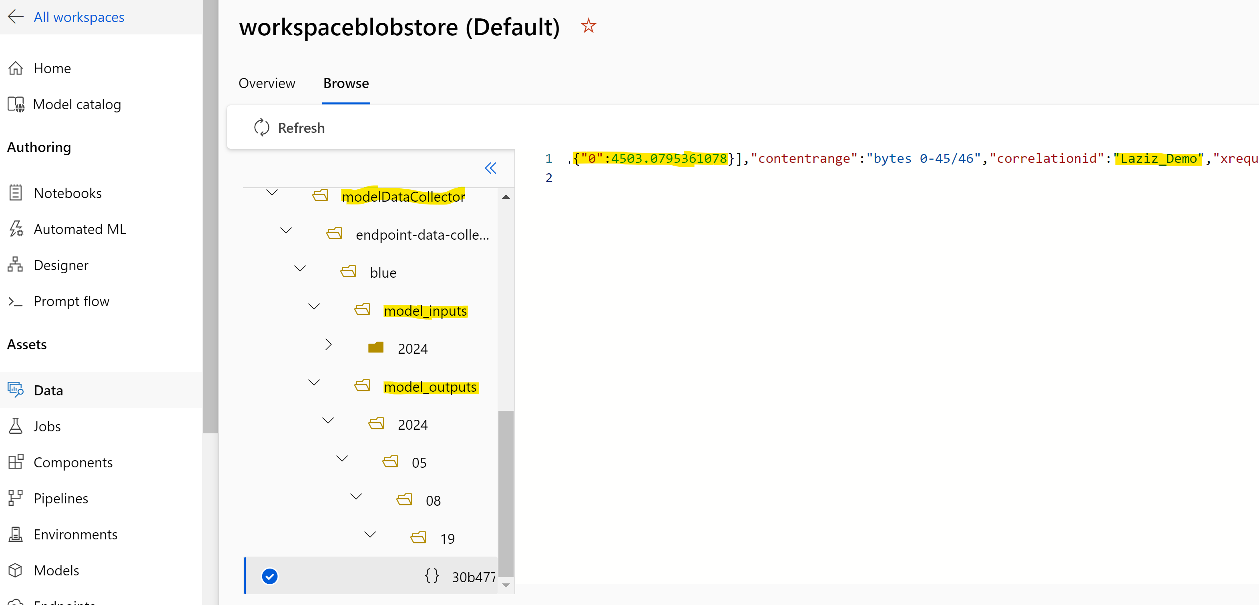Collapse the file tree with double-chevron icon
Image resolution: width=1259 pixels, height=605 pixels.
(490, 168)
